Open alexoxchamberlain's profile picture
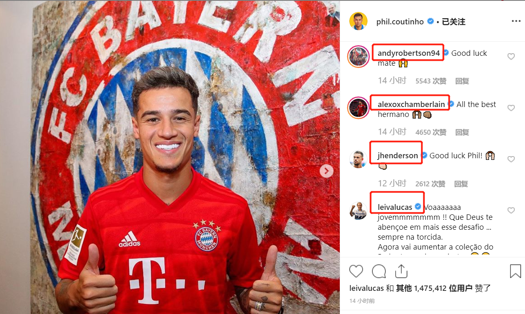The width and height of the screenshot is (525, 314). tap(358, 108)
